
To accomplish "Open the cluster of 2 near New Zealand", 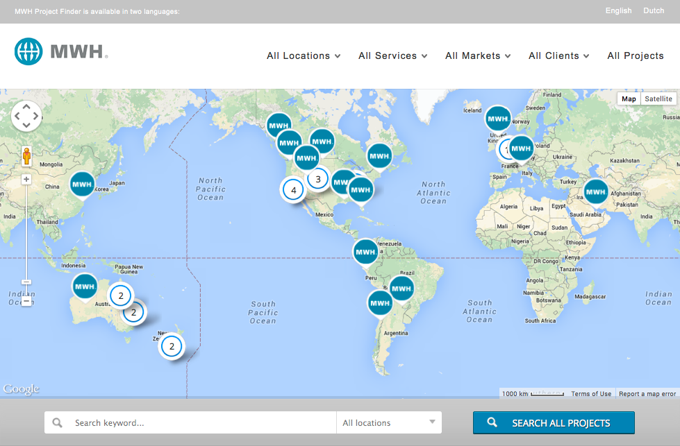I will [x=172, y=345].
